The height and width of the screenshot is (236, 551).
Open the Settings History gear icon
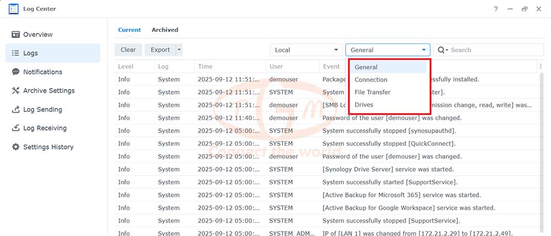coord(15,147)
